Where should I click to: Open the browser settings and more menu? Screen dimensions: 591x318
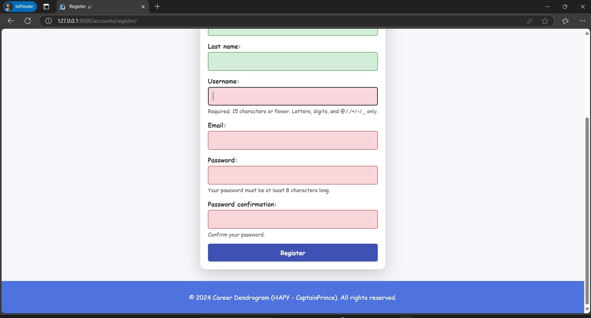pyautogui.click(x=582, y=21)
